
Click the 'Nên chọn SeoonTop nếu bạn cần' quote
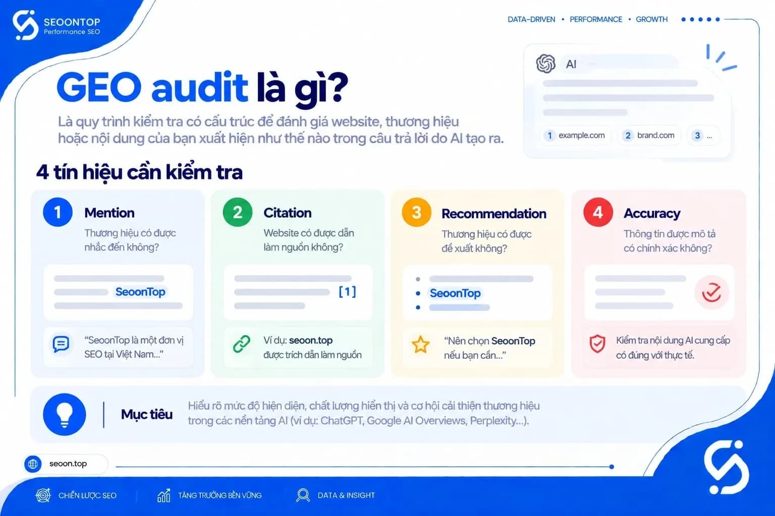[489, 348]
